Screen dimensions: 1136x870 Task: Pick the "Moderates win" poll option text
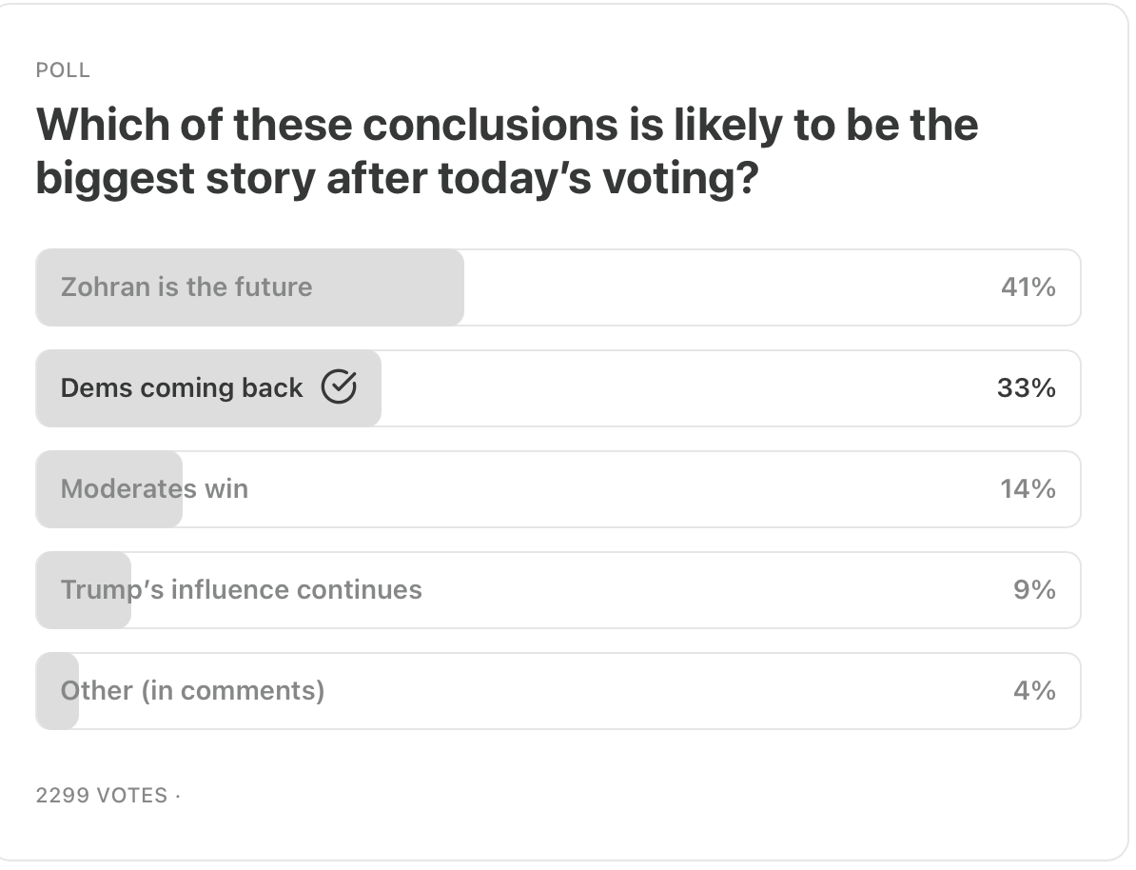(x=154, y=489)
